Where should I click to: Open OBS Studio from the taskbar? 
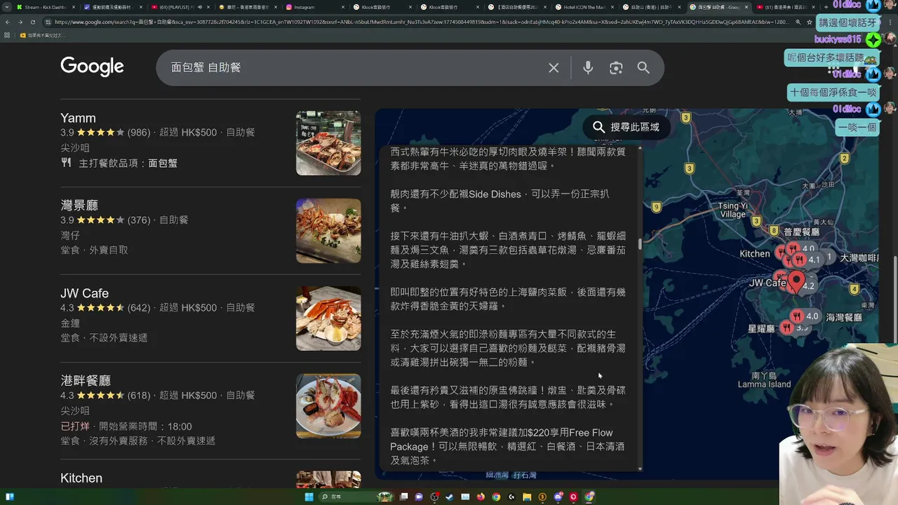434,497
